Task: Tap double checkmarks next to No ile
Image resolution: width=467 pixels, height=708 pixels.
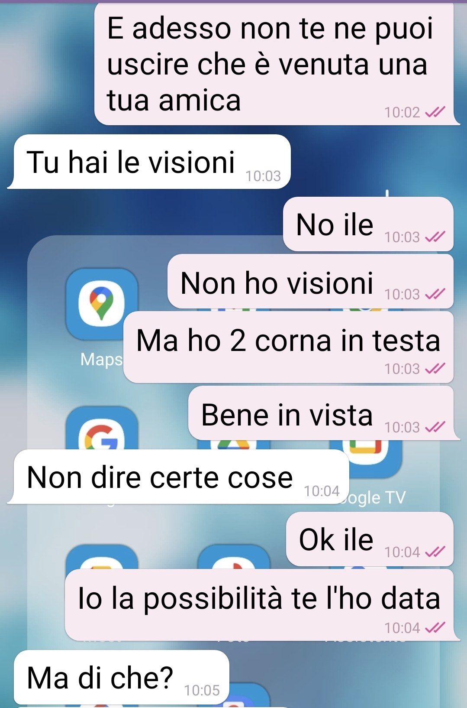Action: [435, 237]
